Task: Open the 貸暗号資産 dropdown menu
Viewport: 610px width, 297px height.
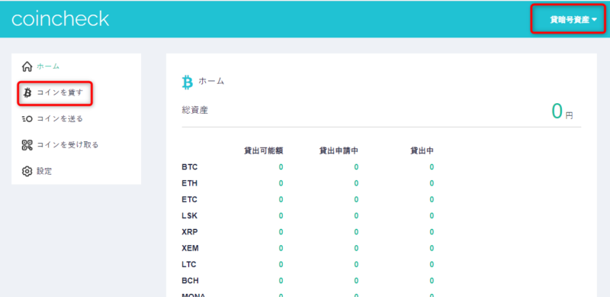Action: tap(573, 20)
